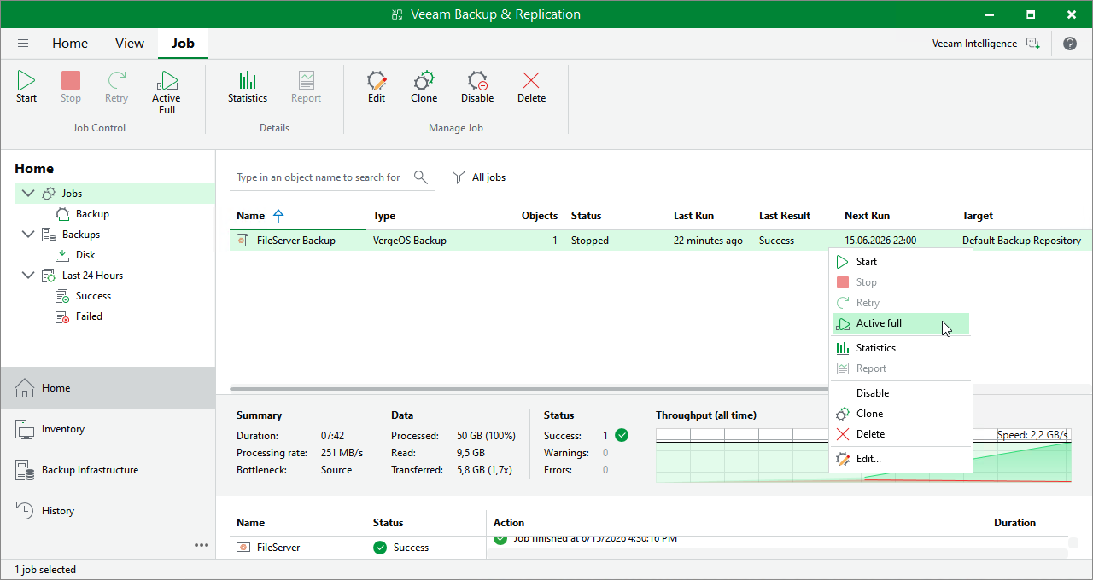Choose Disable in the context menu
This screenshot has width=1093, height=580.
901,393
